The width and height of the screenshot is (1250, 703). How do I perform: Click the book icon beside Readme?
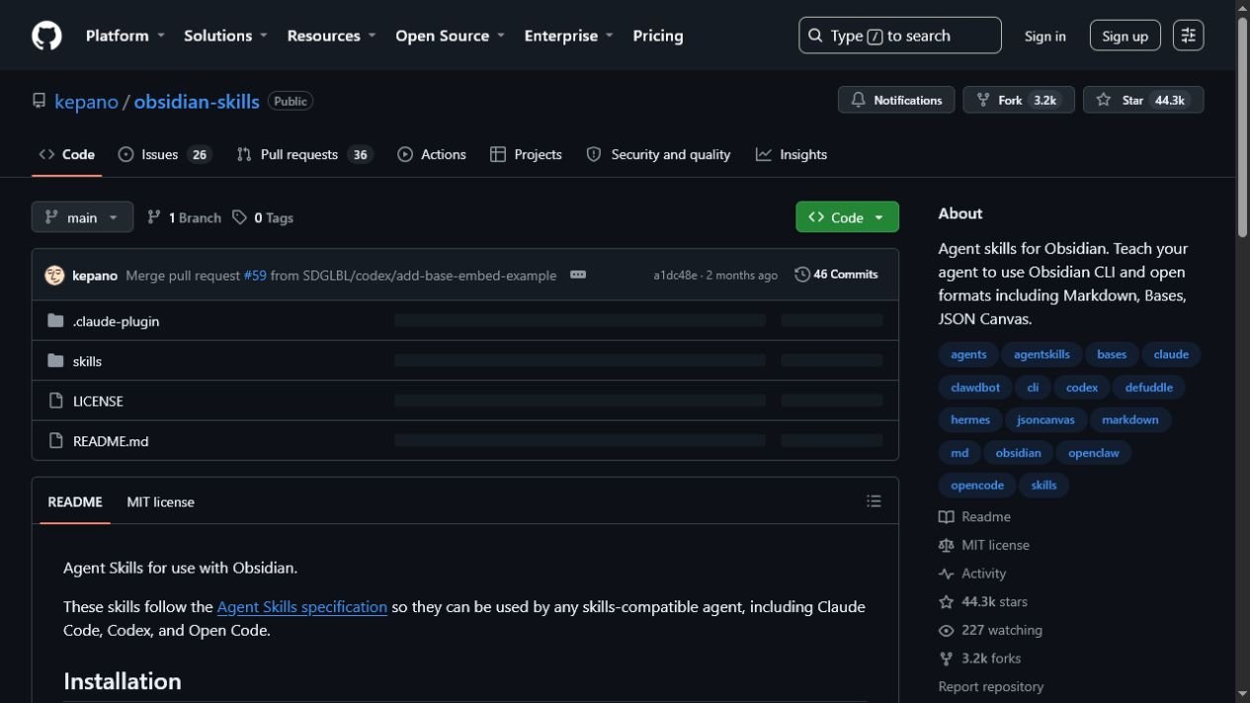pos(946,516)
